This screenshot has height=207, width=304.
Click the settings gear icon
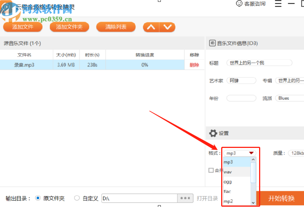pos(213,133)
